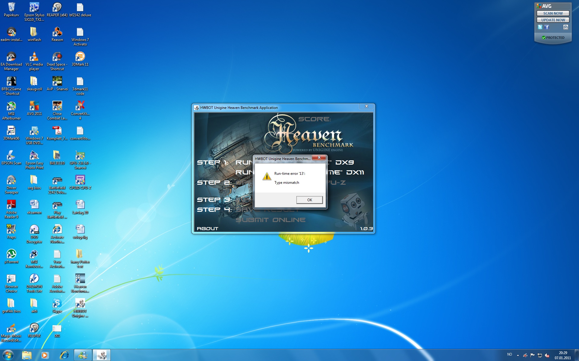Open the REAPER (x64) desktop shortcut
The width and height of the screenshot is (579, 361).
(57, 10)
